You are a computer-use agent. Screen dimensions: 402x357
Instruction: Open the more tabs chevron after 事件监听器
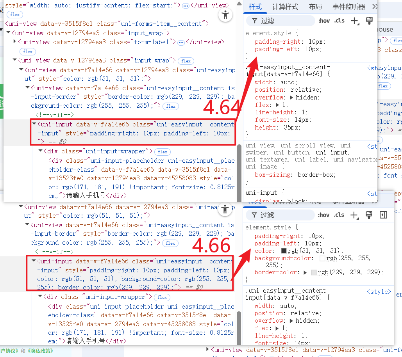(x=375, y=7)
